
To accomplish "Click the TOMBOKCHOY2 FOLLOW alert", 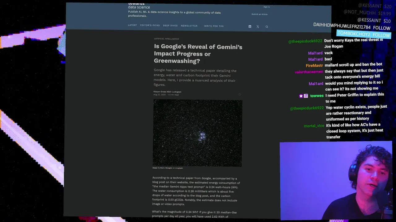I will [364, 34].
